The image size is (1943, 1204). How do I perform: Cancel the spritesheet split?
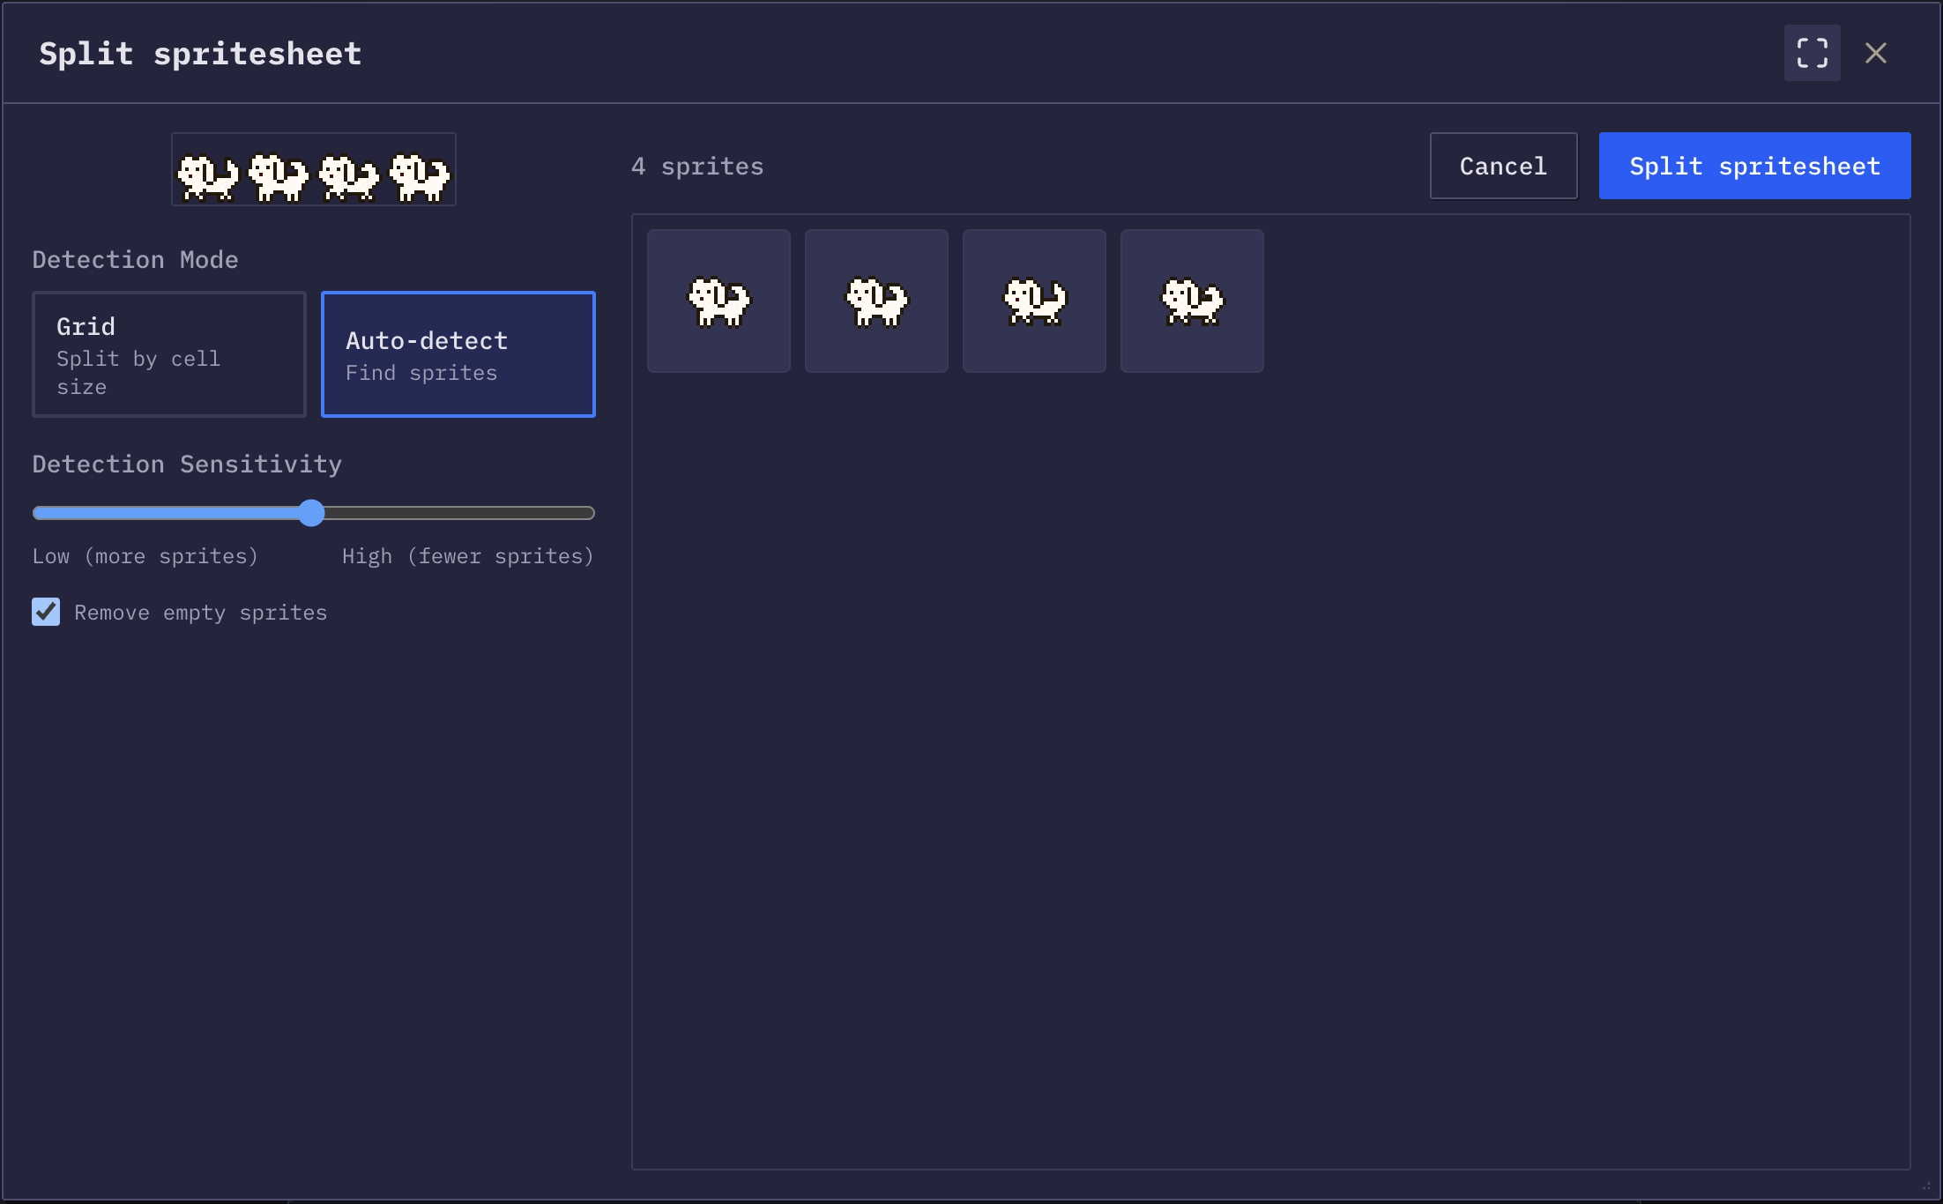pos(1504,166)
